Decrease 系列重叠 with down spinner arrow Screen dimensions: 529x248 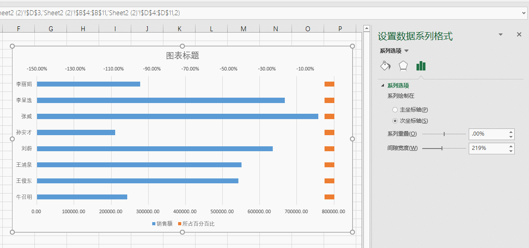(511, 136)
